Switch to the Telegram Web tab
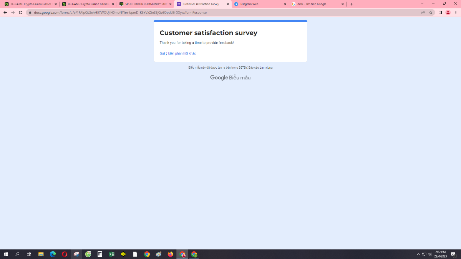 tap(257, 4)
